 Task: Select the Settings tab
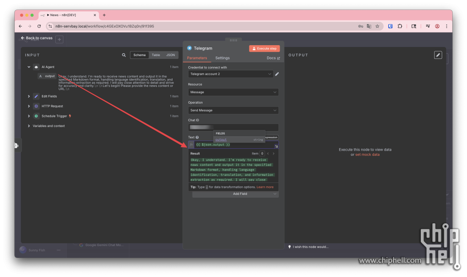tap(223, 58)
